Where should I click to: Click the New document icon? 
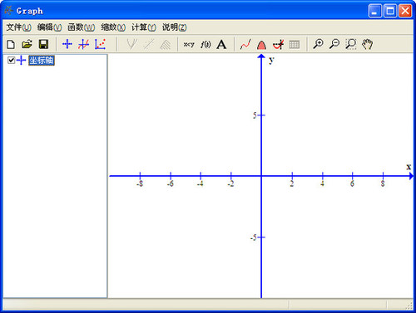click(11, 44)
